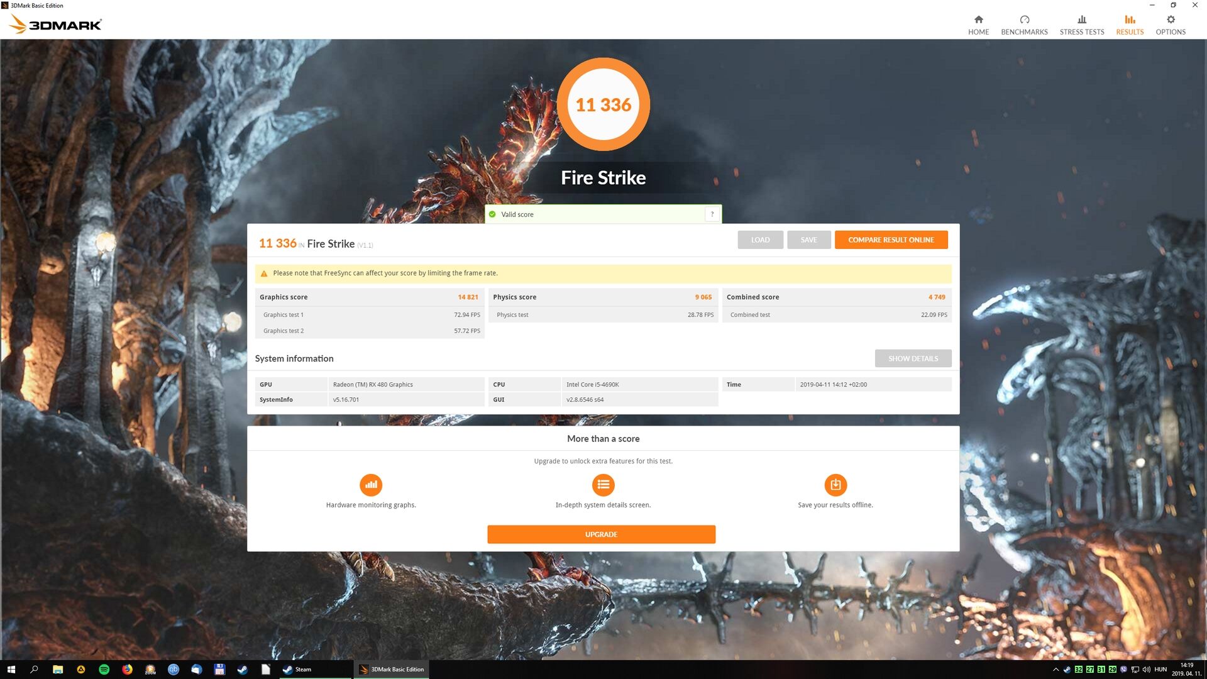
Task: Click the Save result button
Action: (x=808, y=240)
